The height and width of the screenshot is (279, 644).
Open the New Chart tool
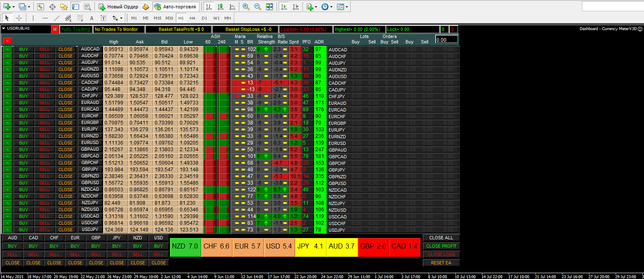point(7,7)
